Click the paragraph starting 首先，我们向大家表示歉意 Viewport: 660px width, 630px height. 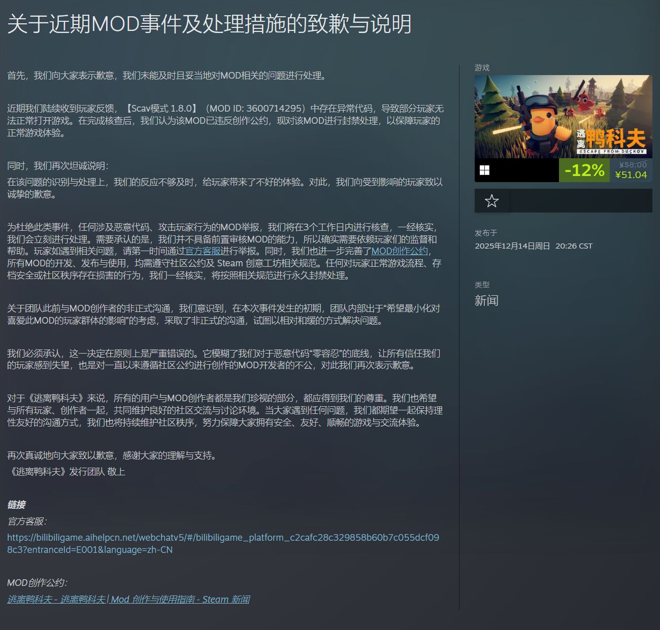tap(167, 76)
